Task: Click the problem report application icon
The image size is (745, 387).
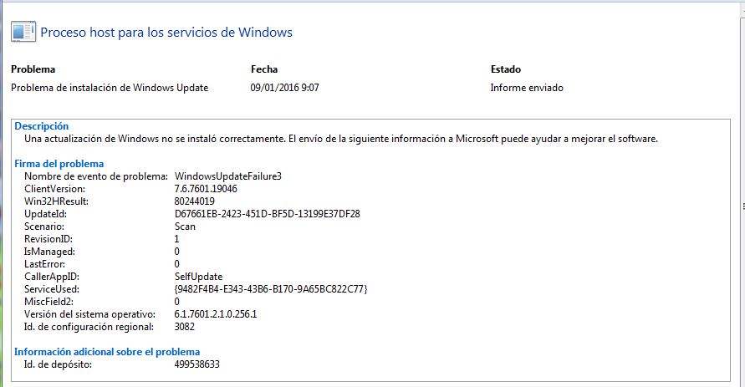Action: tap(23, 33)
